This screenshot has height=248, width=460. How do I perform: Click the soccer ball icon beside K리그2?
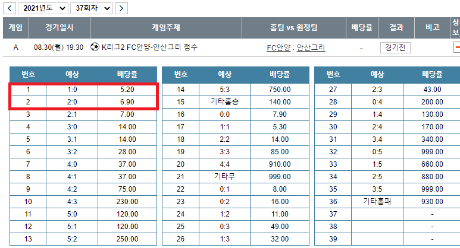[95, 47]
